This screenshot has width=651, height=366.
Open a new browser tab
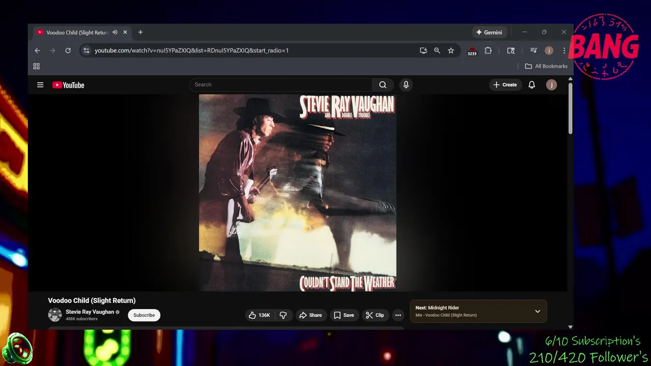(140, 32)
